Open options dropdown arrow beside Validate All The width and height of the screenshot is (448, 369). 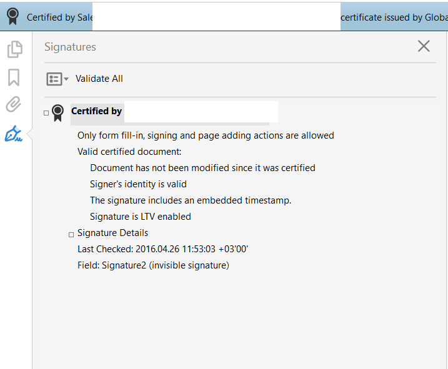[x=66, y=79]
